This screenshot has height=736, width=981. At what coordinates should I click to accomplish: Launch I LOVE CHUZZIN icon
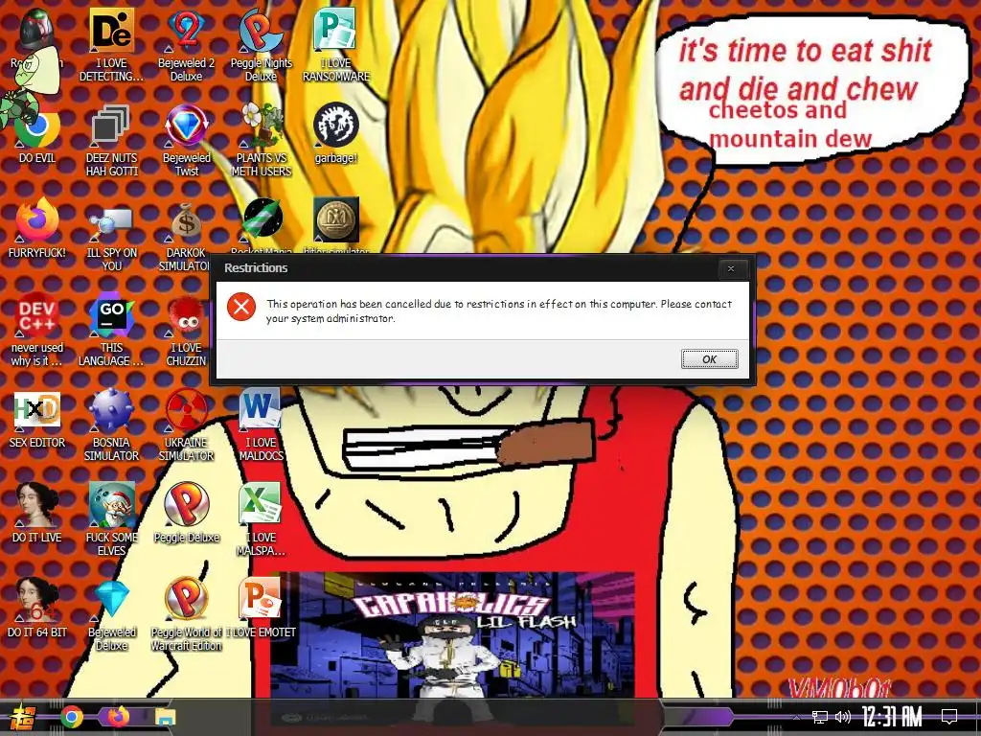(186, 330)
